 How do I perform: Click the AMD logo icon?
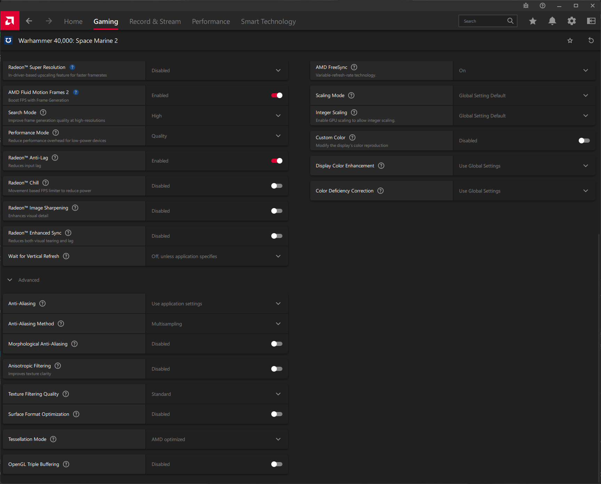tap(10, 21)
